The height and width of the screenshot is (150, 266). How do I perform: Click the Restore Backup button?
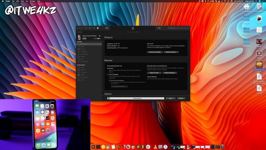170,73
